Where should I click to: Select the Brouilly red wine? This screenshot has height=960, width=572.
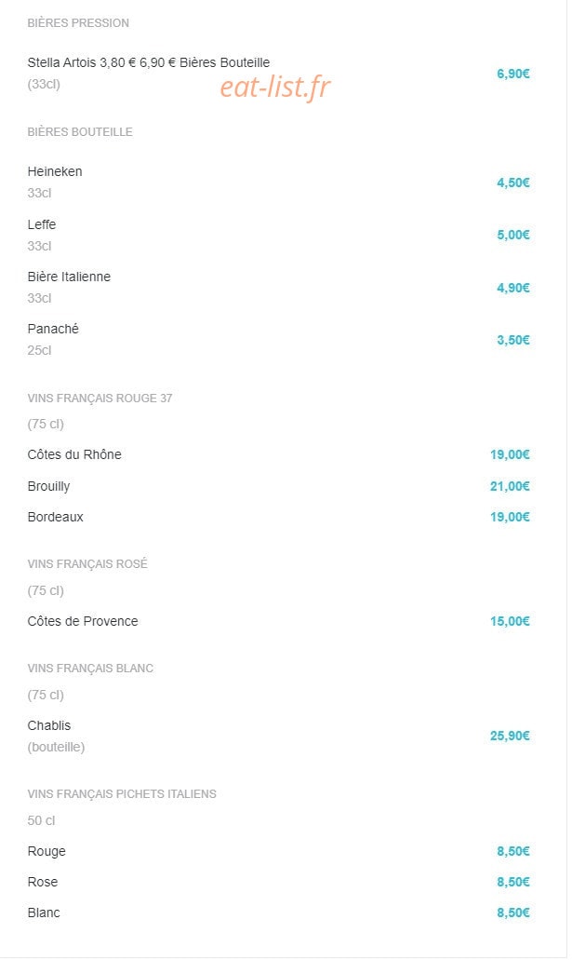[278, 486]
